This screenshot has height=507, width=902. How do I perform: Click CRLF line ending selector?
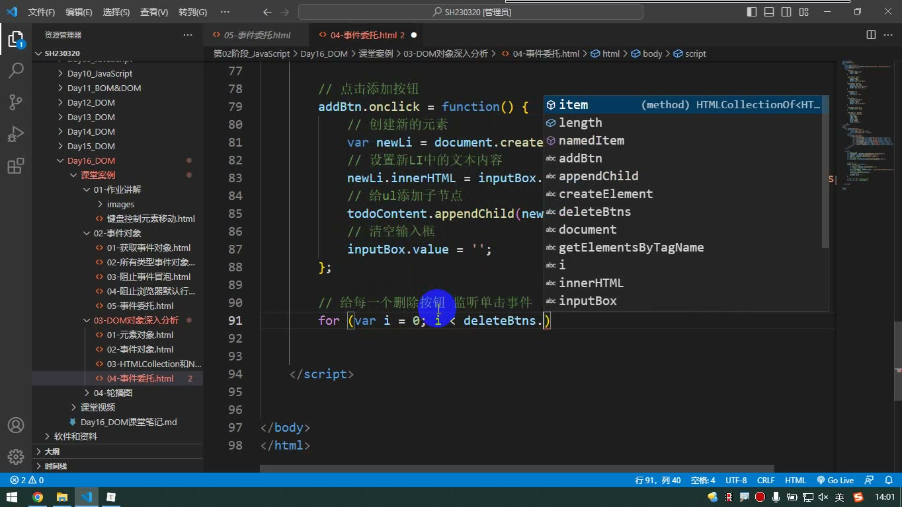(766, 481)
